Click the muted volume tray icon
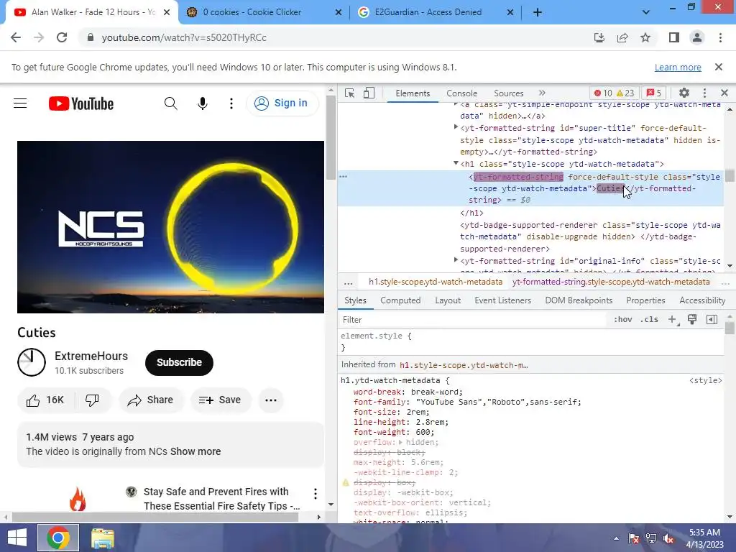Screen dimensions: 736x552 [668, 538]
